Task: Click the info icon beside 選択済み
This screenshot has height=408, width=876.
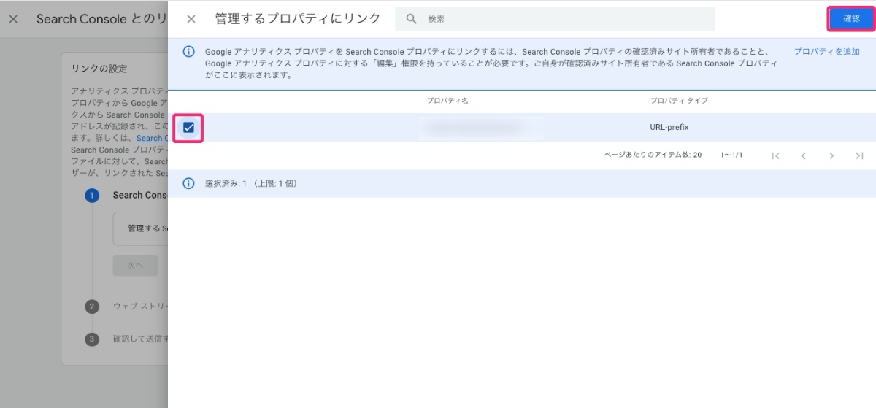Action: (188, 183)
